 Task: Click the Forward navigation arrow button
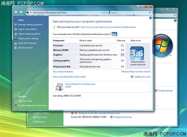click(21, 13)
